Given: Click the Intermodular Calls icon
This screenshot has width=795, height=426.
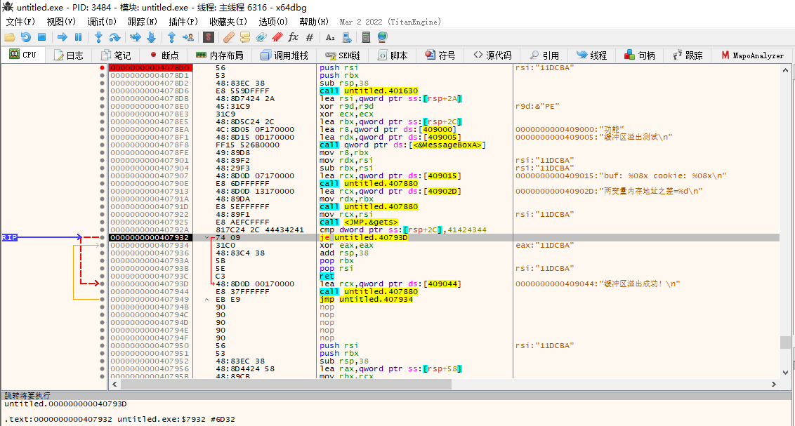Looking at the screenshot, I should click(x=347, y=37).
